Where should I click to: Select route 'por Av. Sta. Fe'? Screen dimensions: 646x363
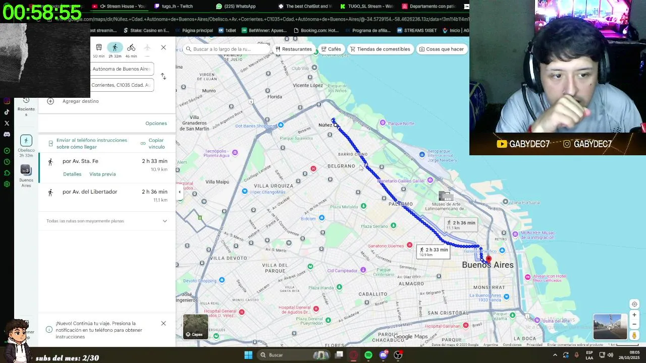tap(107, 168)
